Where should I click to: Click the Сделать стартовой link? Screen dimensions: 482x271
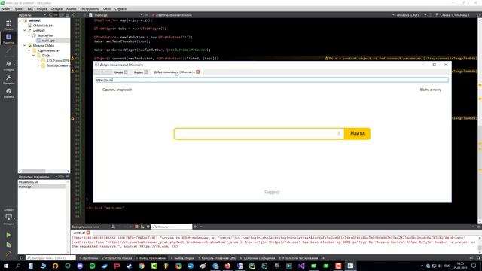point(117,90)
